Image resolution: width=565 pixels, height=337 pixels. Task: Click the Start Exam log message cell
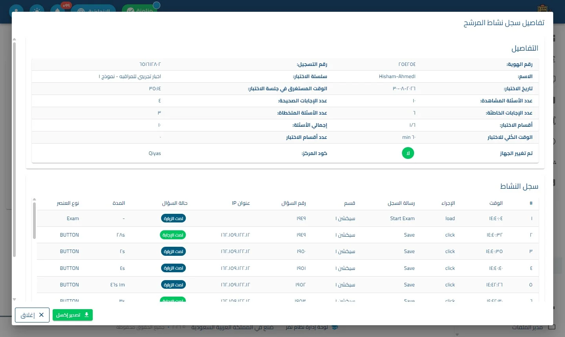pos(402,219)
